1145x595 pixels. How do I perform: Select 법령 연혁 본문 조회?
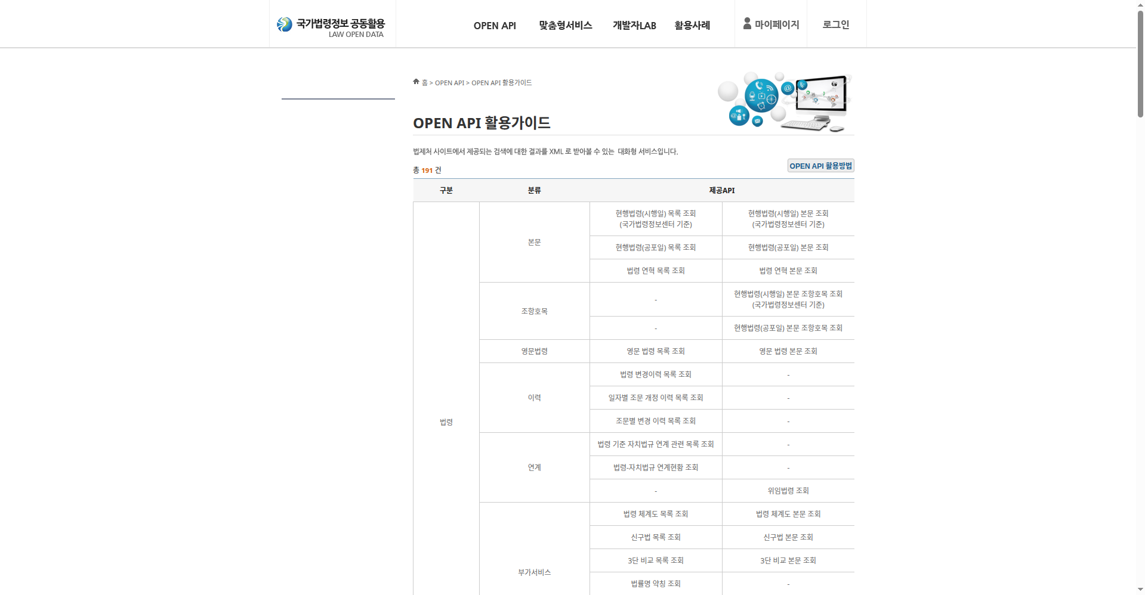[788, 271]
